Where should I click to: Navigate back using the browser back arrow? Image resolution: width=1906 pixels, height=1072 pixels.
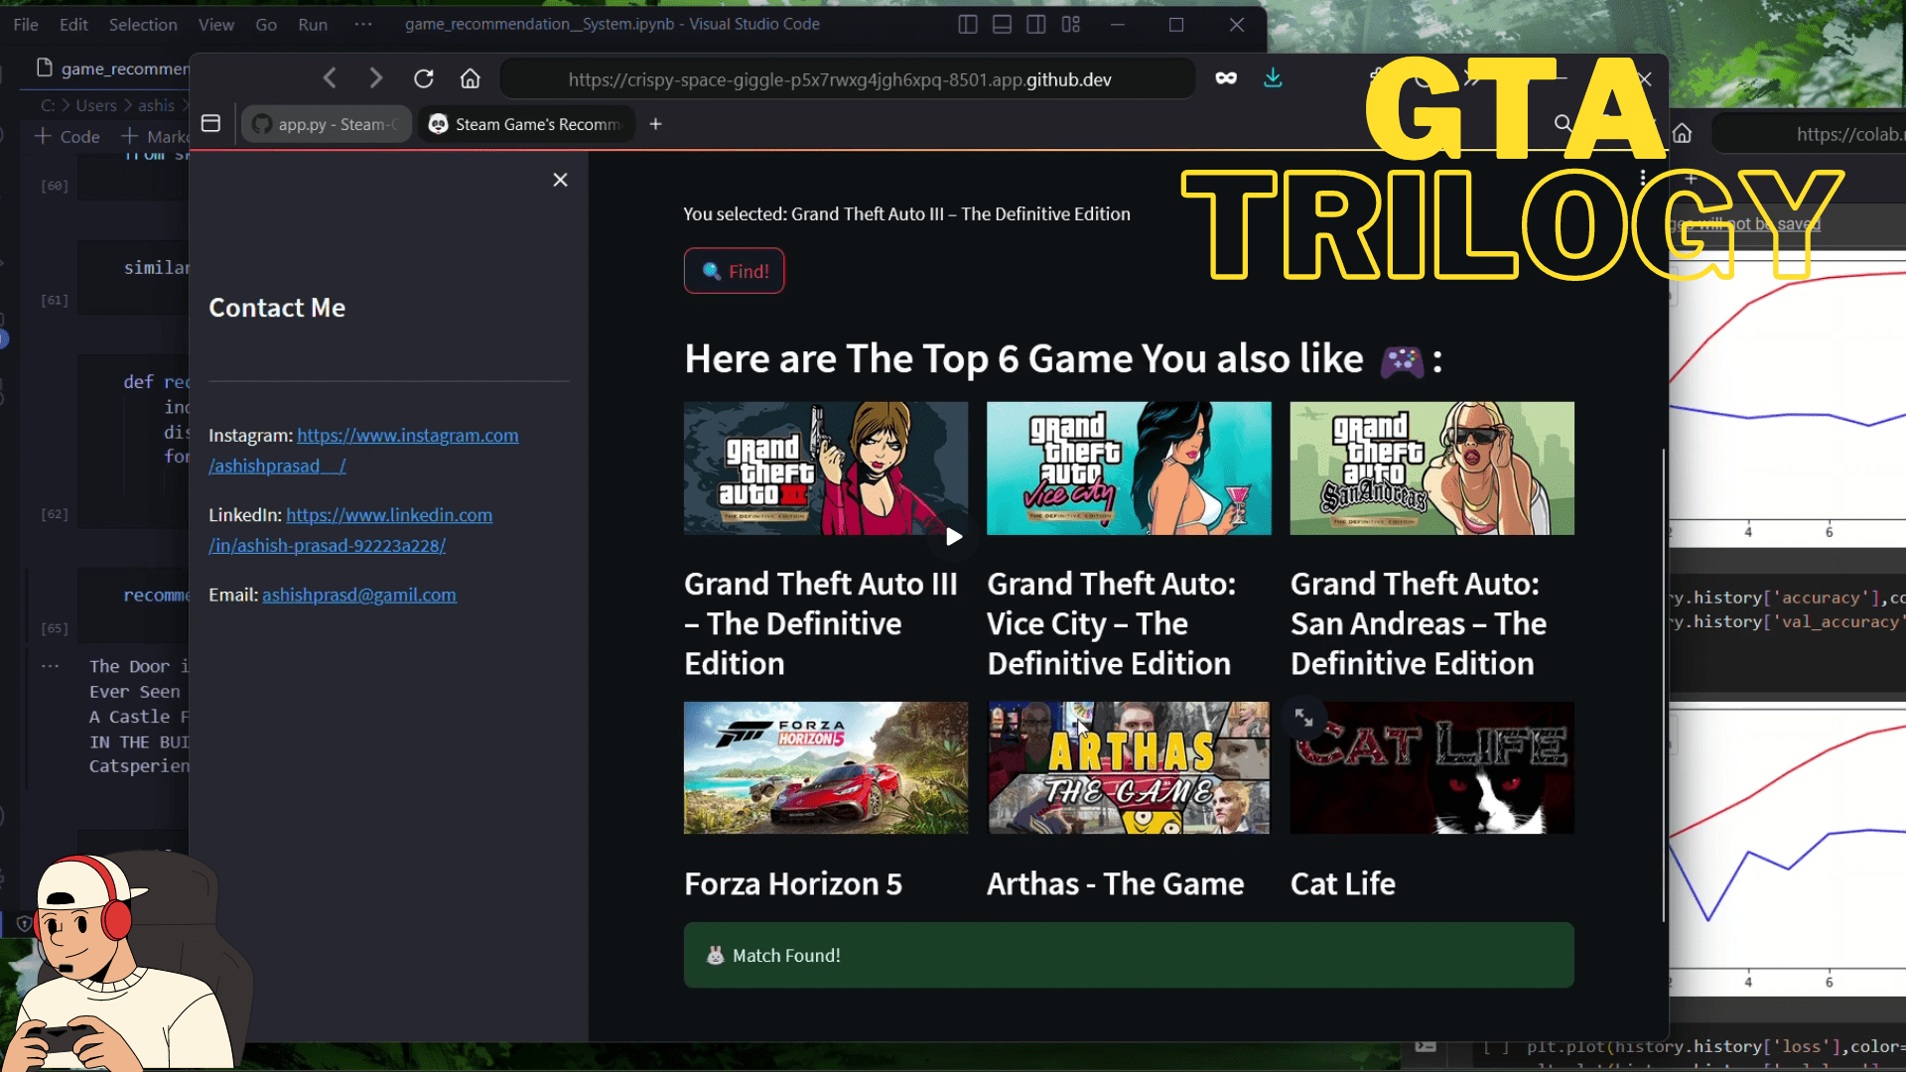329,78
